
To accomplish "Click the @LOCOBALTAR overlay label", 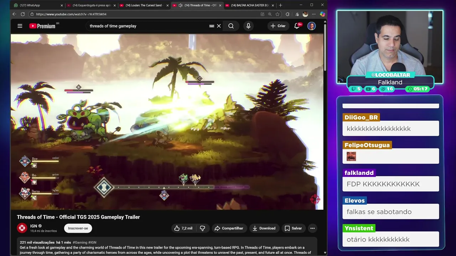I will coord(390,75).
